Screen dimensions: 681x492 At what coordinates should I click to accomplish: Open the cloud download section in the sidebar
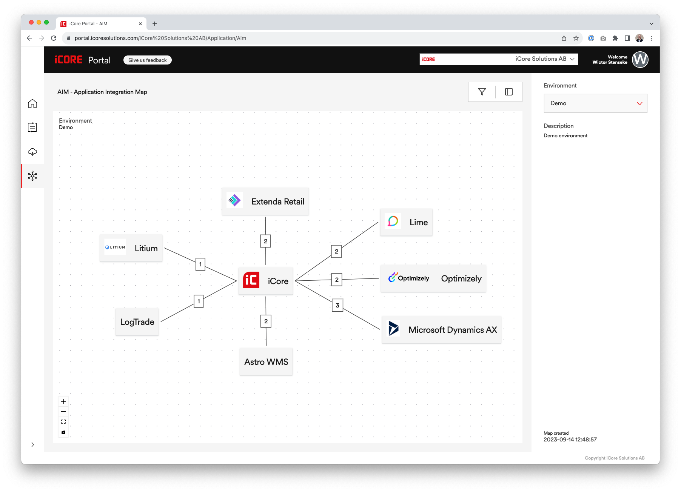32,152
